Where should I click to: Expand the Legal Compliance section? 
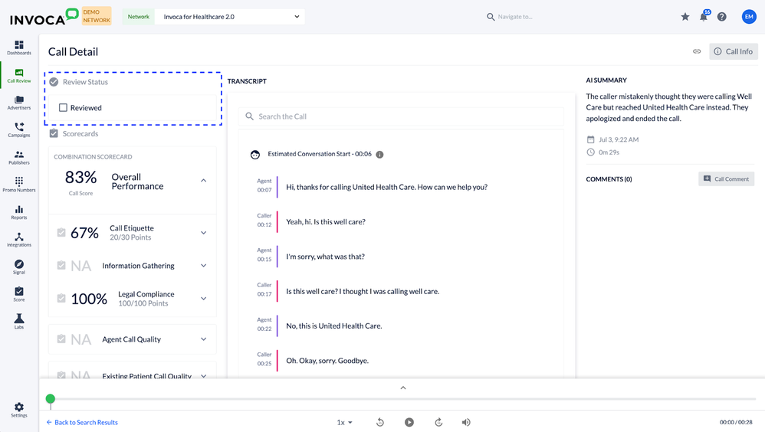203,299
